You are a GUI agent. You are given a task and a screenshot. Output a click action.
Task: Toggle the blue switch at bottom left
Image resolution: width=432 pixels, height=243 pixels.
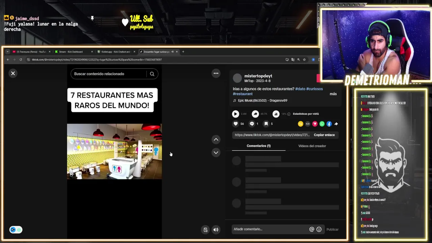[x=16, y=230]
